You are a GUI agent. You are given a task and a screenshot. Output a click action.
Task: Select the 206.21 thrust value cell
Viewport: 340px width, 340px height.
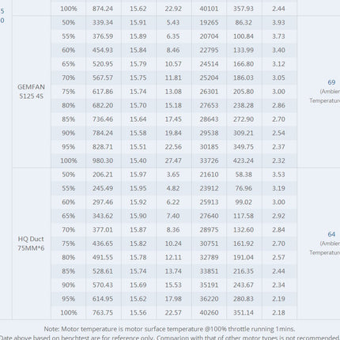pos(103,175)
